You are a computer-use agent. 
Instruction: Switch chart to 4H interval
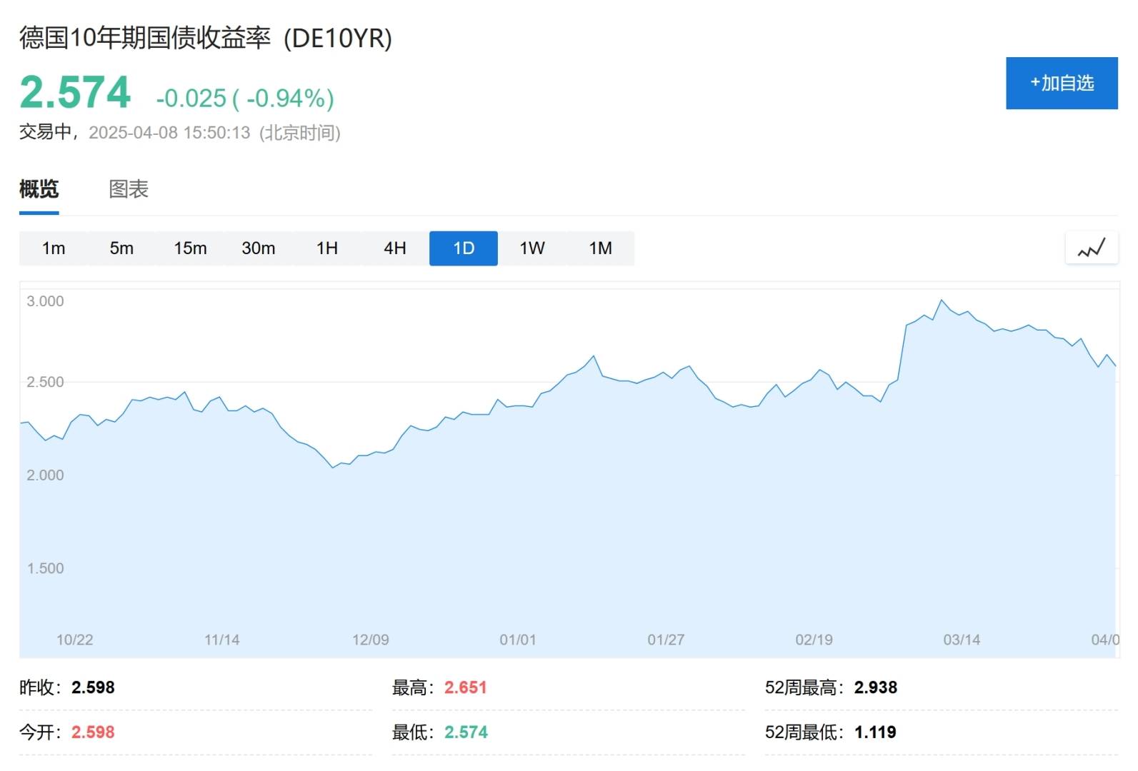pyautogui.click(x=395, y=248)
